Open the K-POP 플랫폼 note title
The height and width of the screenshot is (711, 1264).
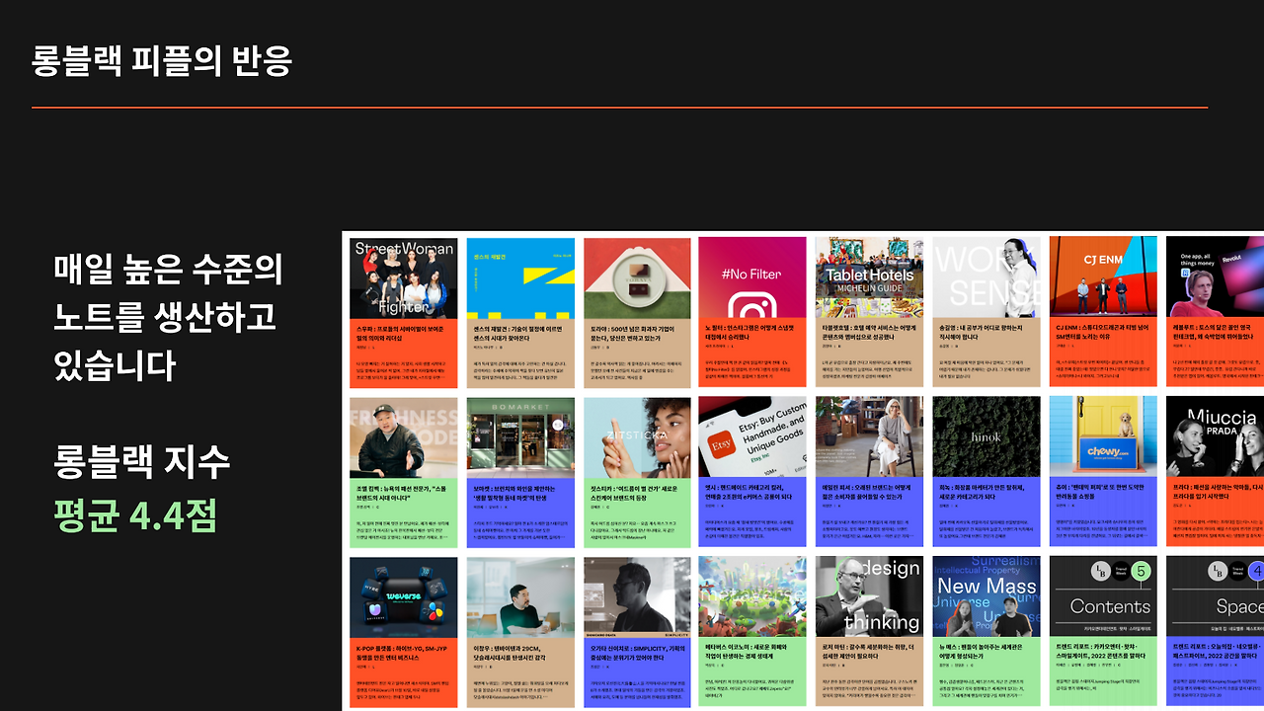[x=403, y=653]
